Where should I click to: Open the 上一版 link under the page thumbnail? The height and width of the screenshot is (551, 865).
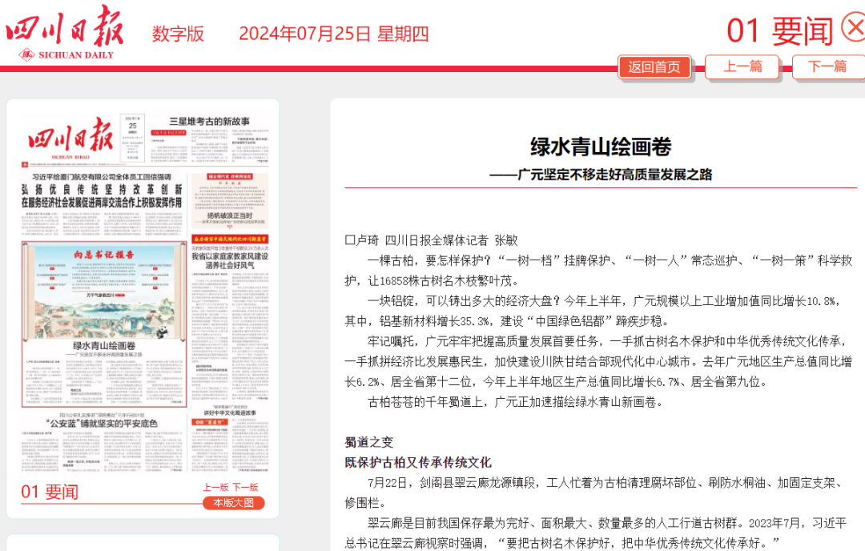pos(215,487)
